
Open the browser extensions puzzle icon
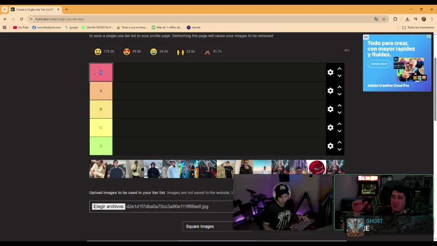pyautogui.click(x=395, y=19)
